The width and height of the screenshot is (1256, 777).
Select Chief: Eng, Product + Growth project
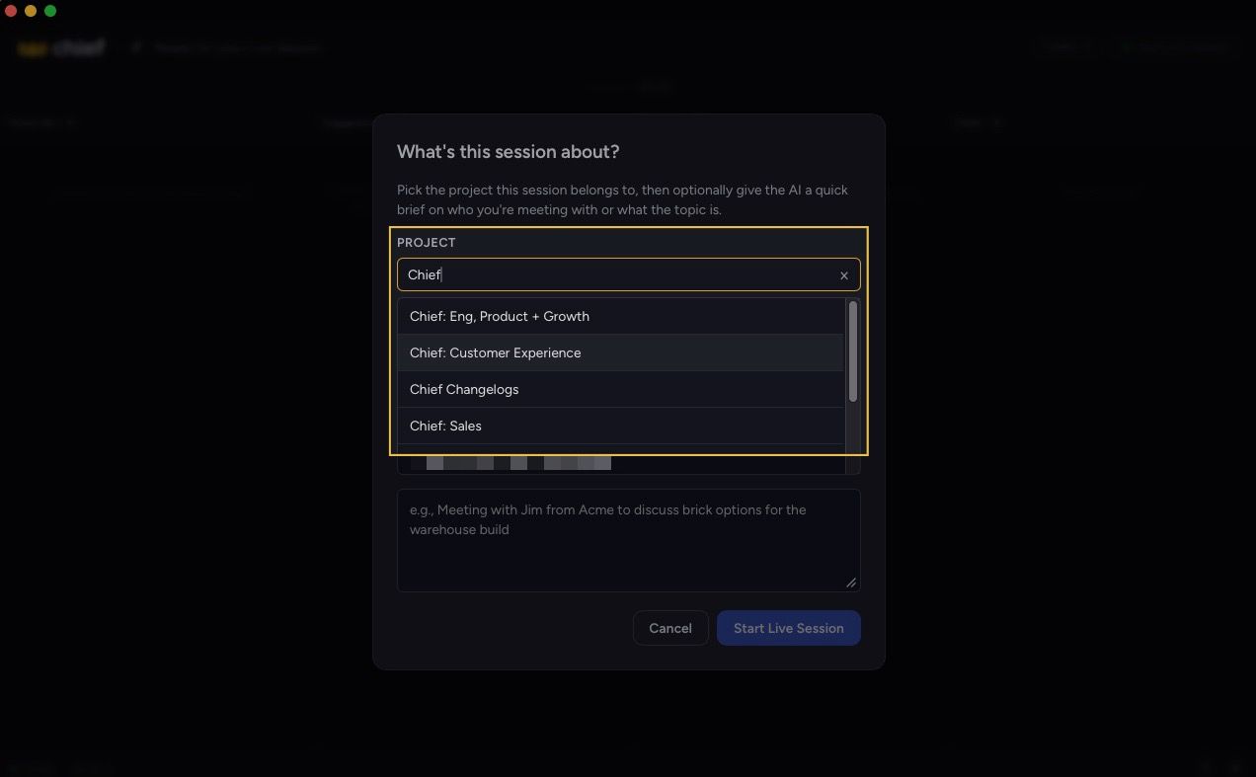[621, 316]
